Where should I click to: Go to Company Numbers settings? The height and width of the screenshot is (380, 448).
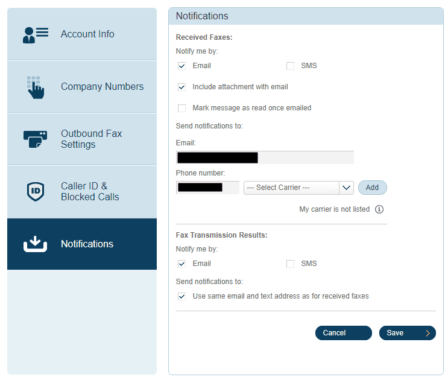pos(82,87)
